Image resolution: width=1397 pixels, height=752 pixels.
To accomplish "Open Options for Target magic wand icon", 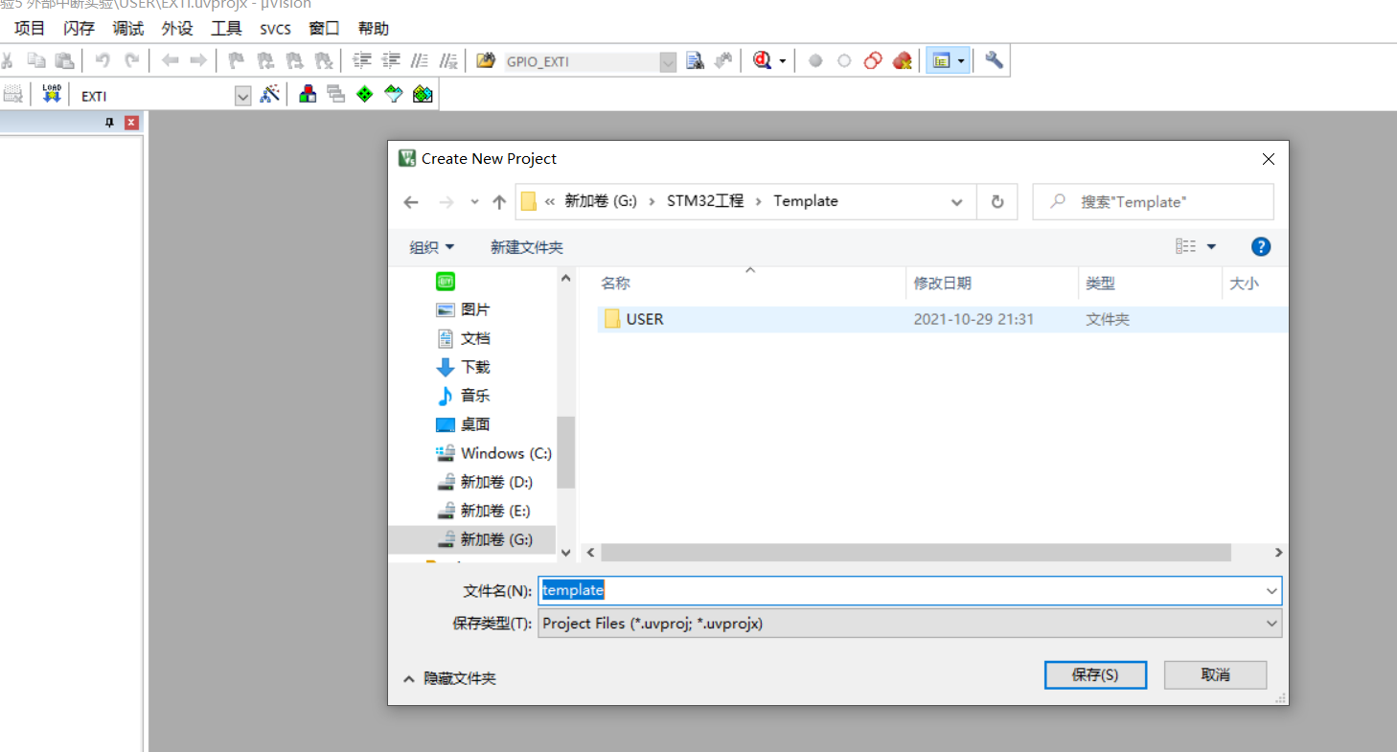I will (x=270, y=94).
